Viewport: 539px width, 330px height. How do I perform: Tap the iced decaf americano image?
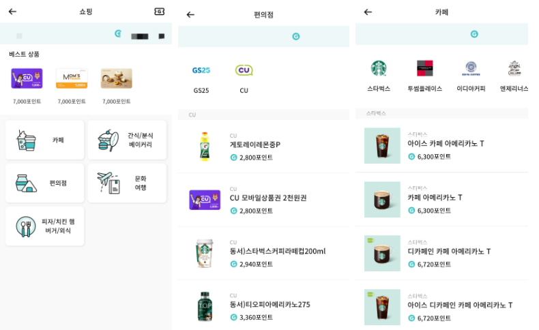(382, 307)
